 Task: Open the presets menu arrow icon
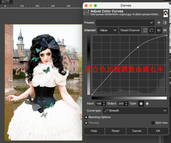click(165, 23)
